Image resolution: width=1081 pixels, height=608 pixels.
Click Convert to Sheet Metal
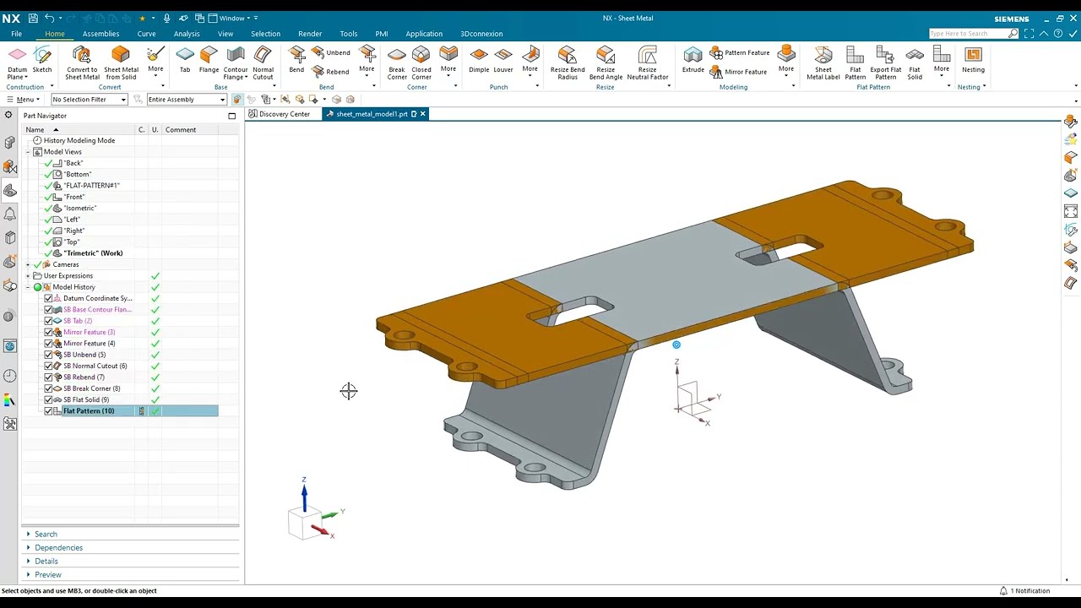click(82, 63)
